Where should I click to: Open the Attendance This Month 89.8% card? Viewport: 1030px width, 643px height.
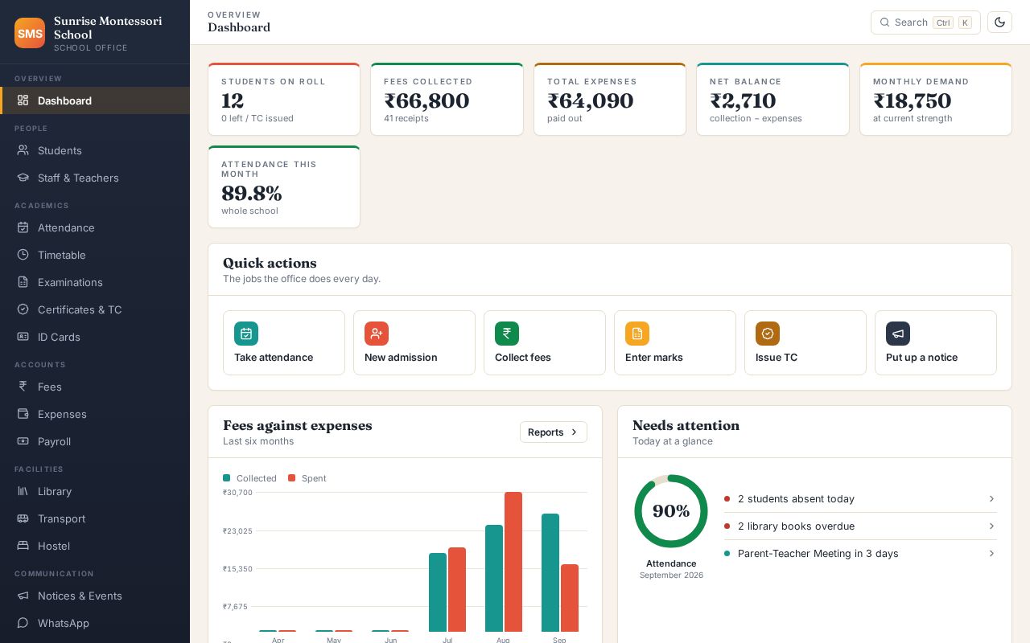click(x=284, y=186)
